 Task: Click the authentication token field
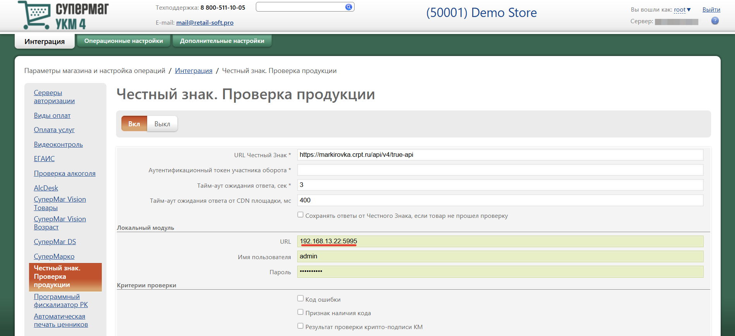pyautogui.click(x=500, y=170)
